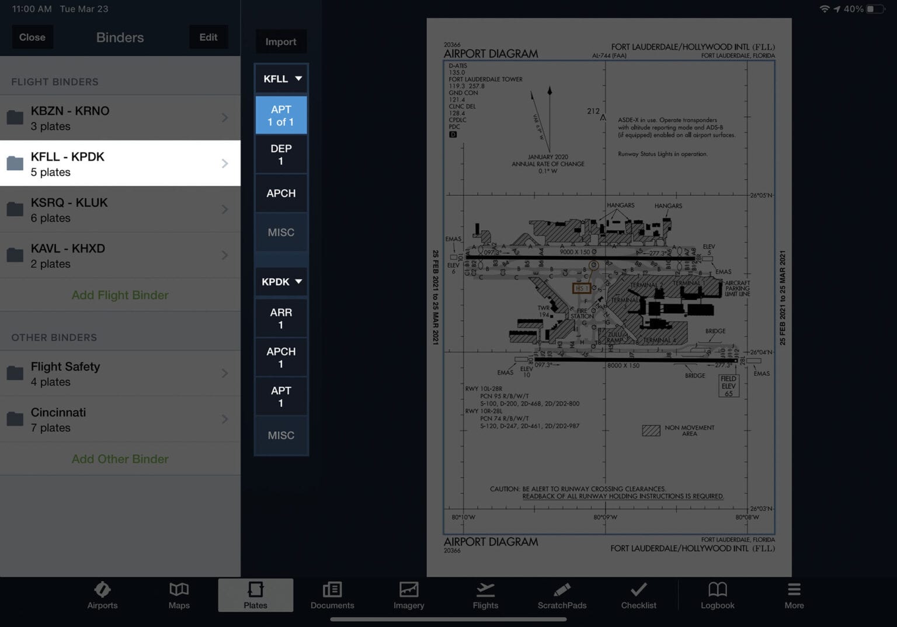Viewport: 897px width, 627px height.
Task: Open the Airports section
Action: click(x=102, y=595)
